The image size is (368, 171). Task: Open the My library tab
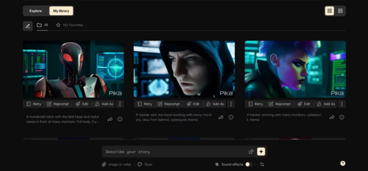coord(61,11)
